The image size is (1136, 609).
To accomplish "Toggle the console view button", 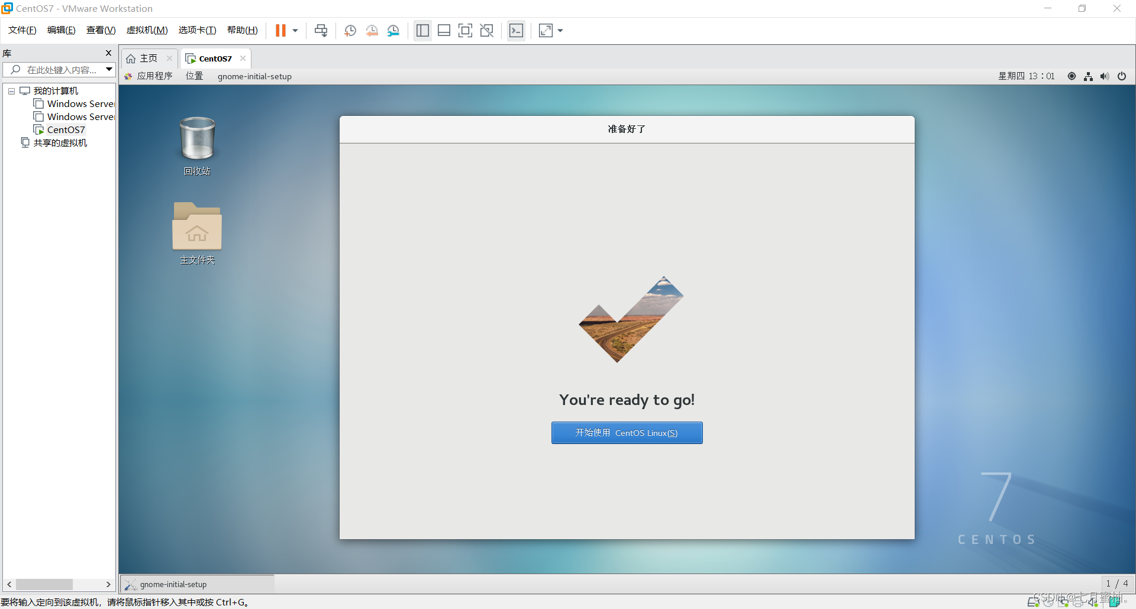I will tap(516, 30).
